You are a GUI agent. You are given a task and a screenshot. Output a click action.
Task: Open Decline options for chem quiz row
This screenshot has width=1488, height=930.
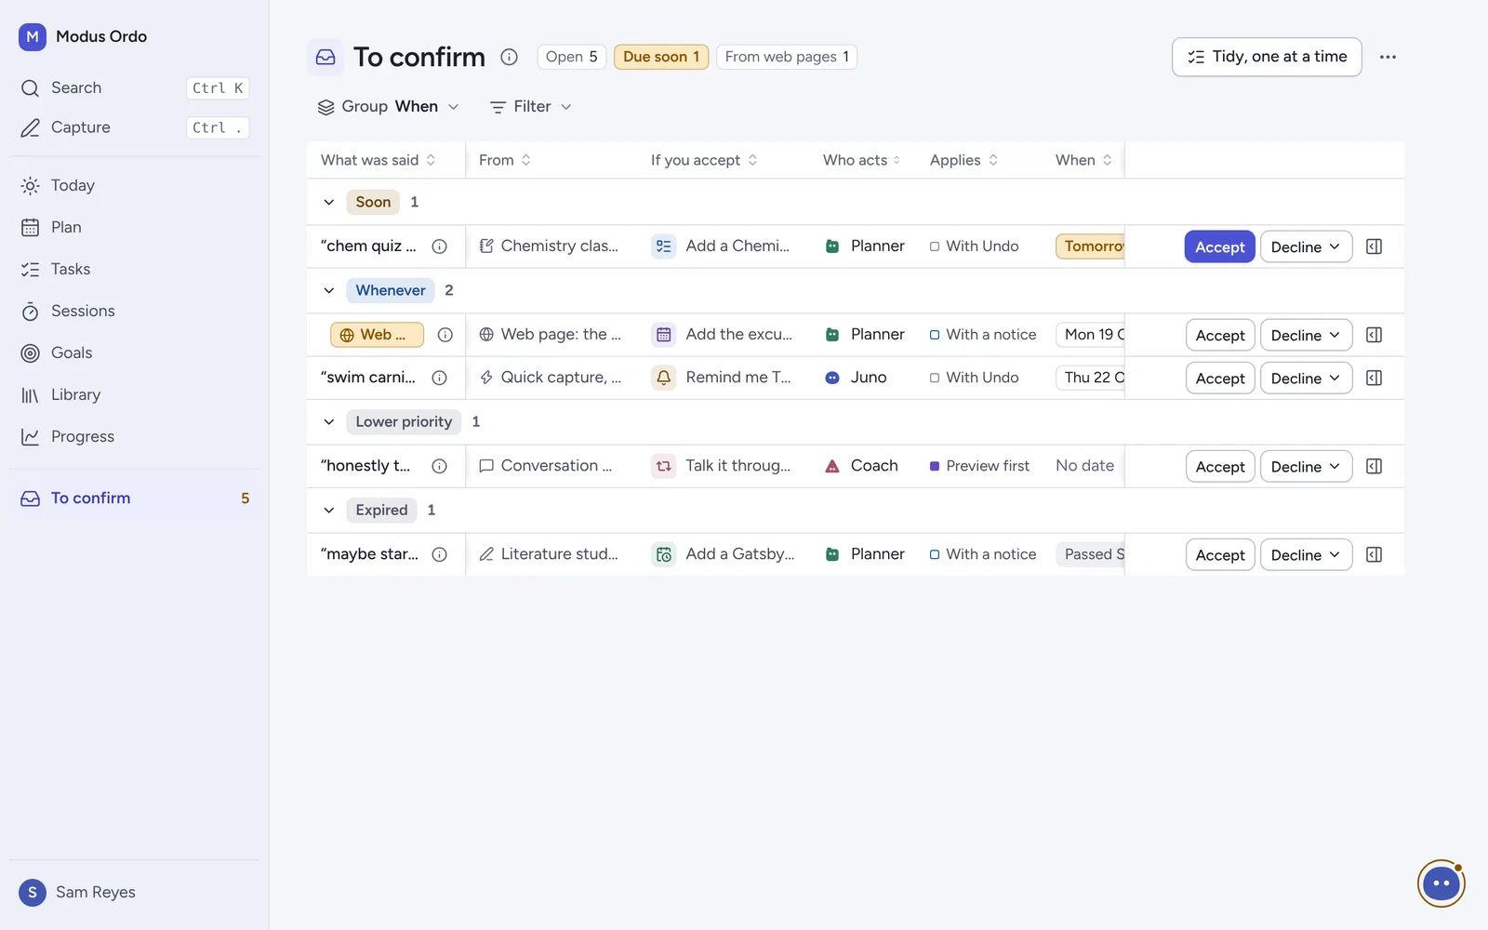tap(1306, 246)
